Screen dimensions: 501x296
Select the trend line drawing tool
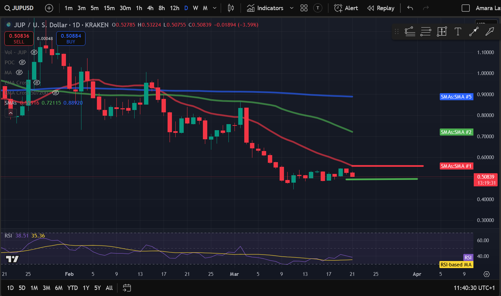click(474, 32)
